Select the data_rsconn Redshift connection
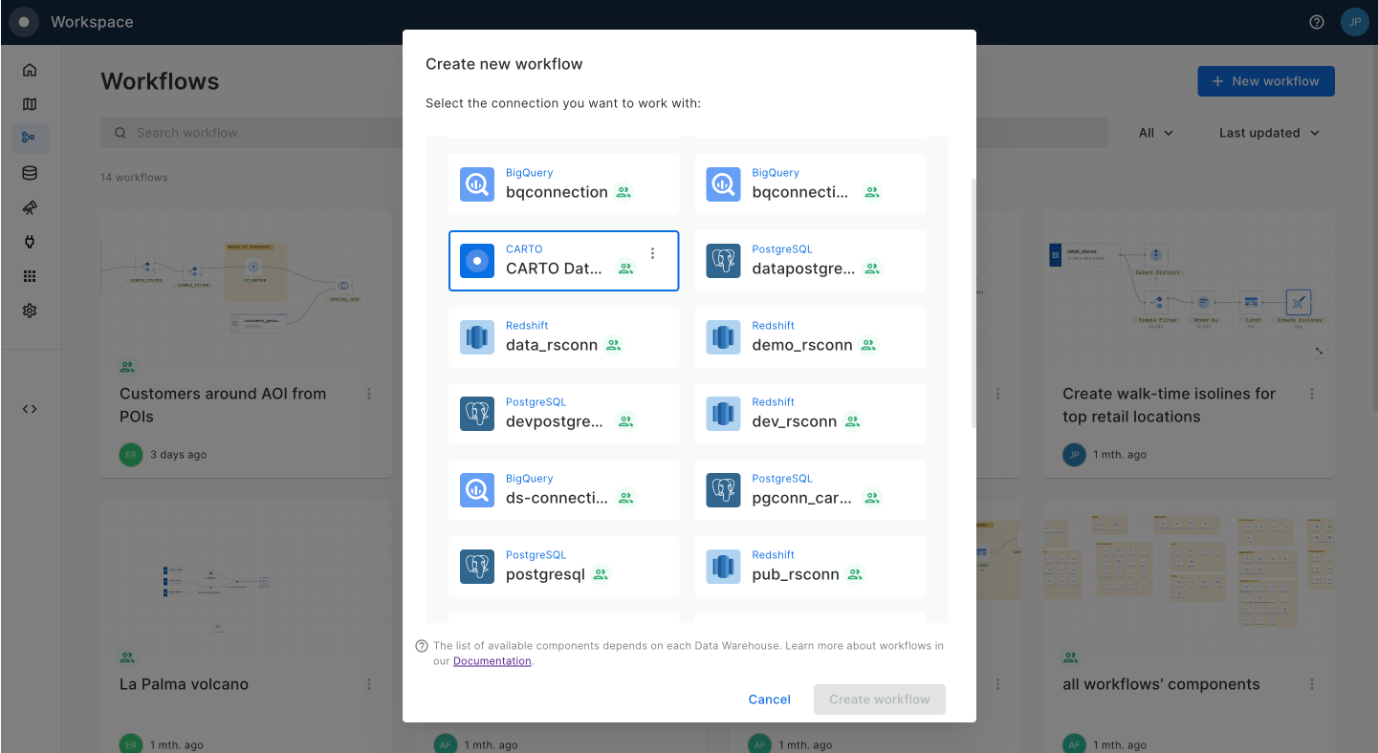 click(563, 337)
